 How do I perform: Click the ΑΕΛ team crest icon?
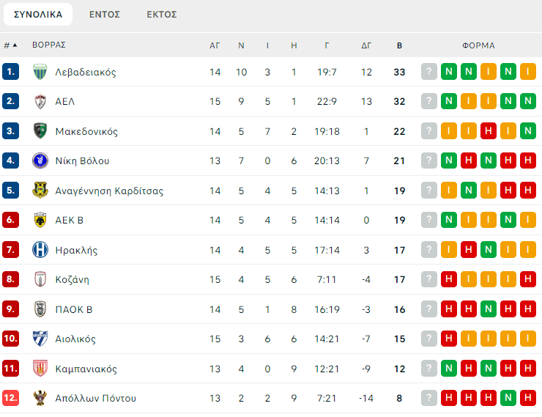pyautogui.click(x=40, y=101)
